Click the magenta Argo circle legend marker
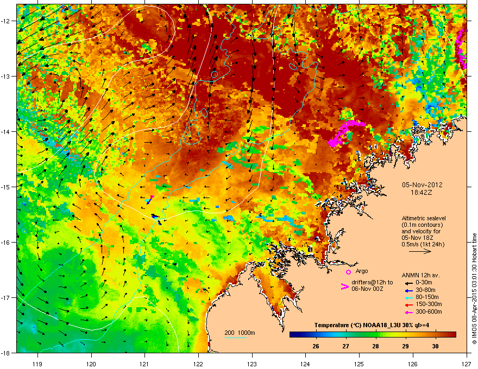Viewport: 478px width, 369px height. pos(348,272)
